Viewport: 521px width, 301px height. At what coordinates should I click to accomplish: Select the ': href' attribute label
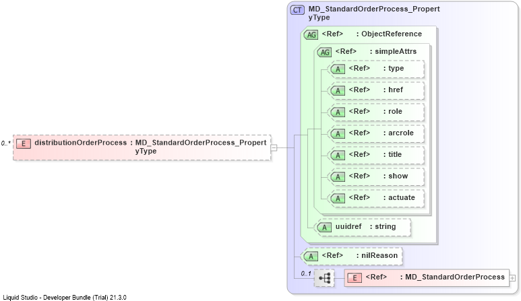pos(393,90)
